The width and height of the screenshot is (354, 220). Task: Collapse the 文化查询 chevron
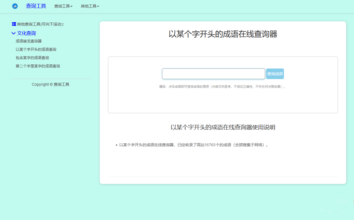(x=14, y=33)
